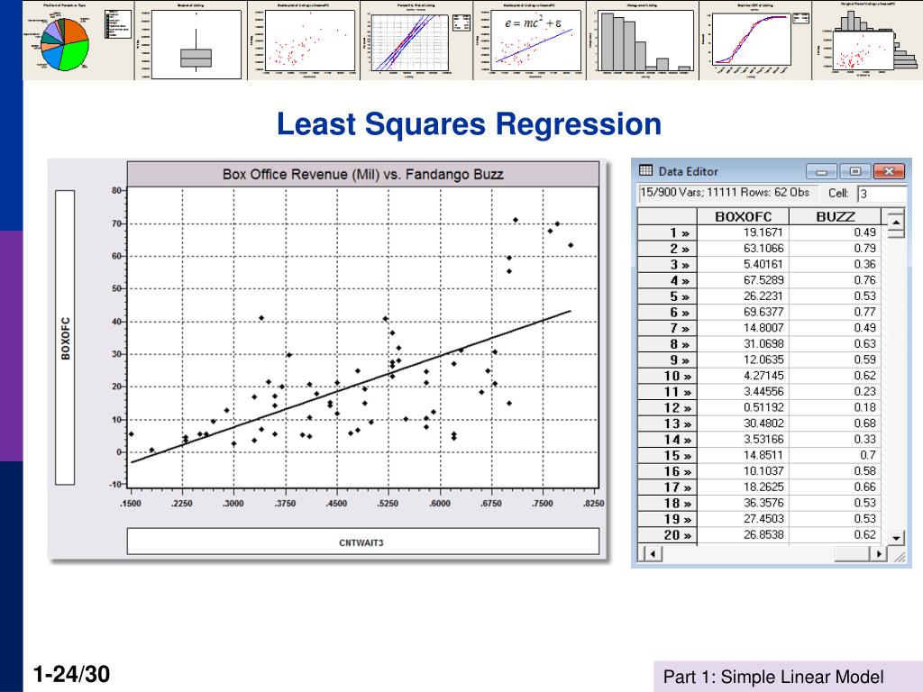Click the cell with value 4.27145
Screen dimensions: 923x692
coord(743,376)
